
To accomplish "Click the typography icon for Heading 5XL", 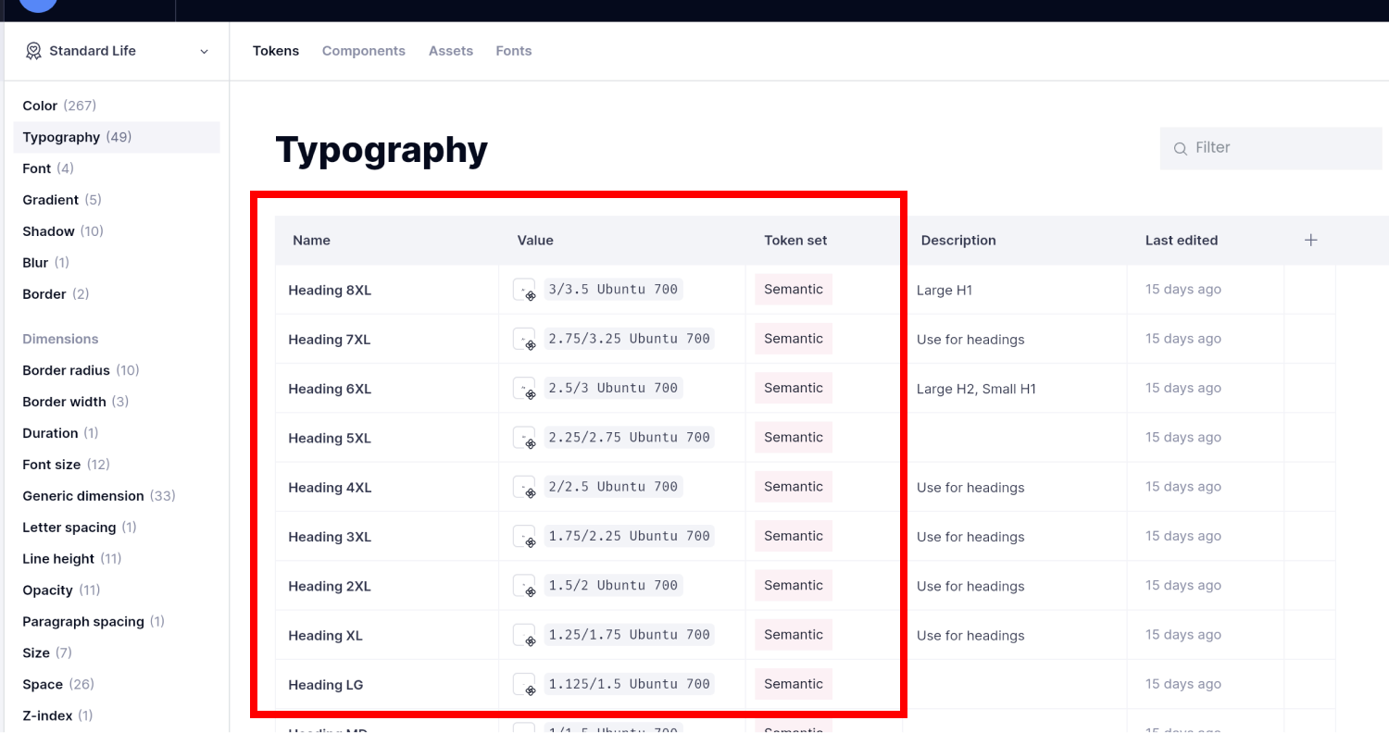I will 524,438.
